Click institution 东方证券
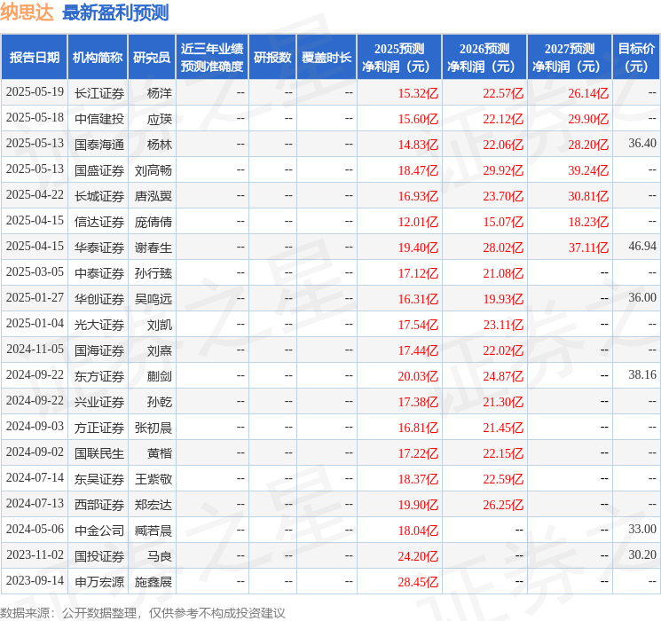 pos(99,376)
